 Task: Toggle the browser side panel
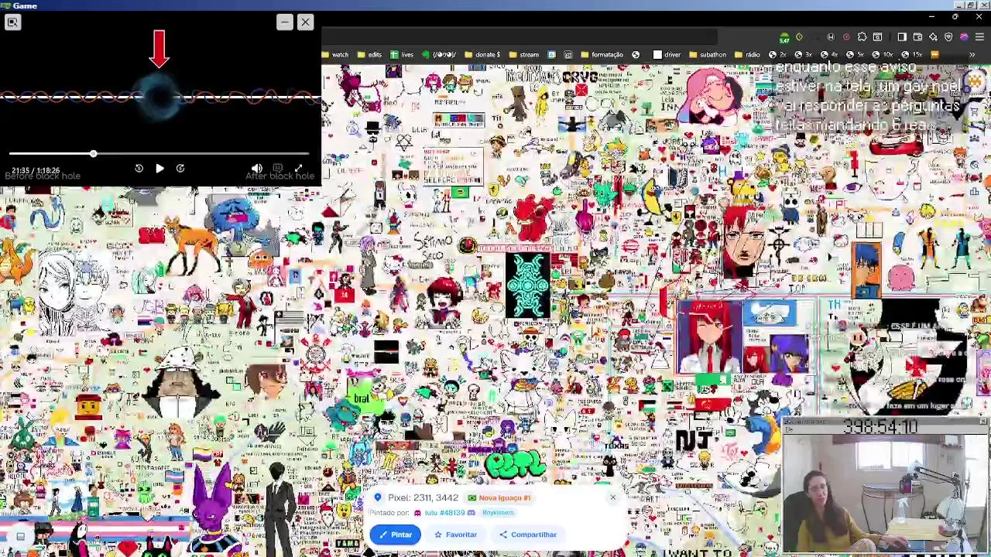click(902, 37)
